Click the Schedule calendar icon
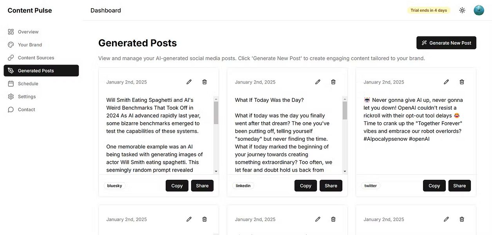492x235 pixels. tap(11, 83)
